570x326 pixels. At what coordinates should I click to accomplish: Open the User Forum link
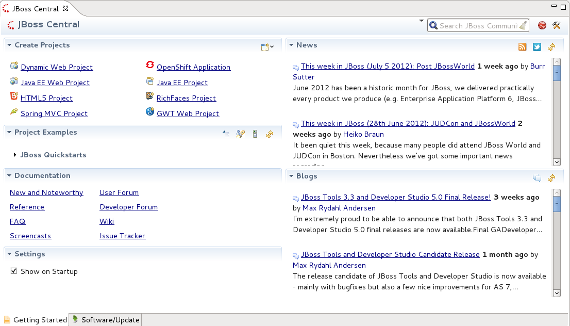tap(119, 192)
